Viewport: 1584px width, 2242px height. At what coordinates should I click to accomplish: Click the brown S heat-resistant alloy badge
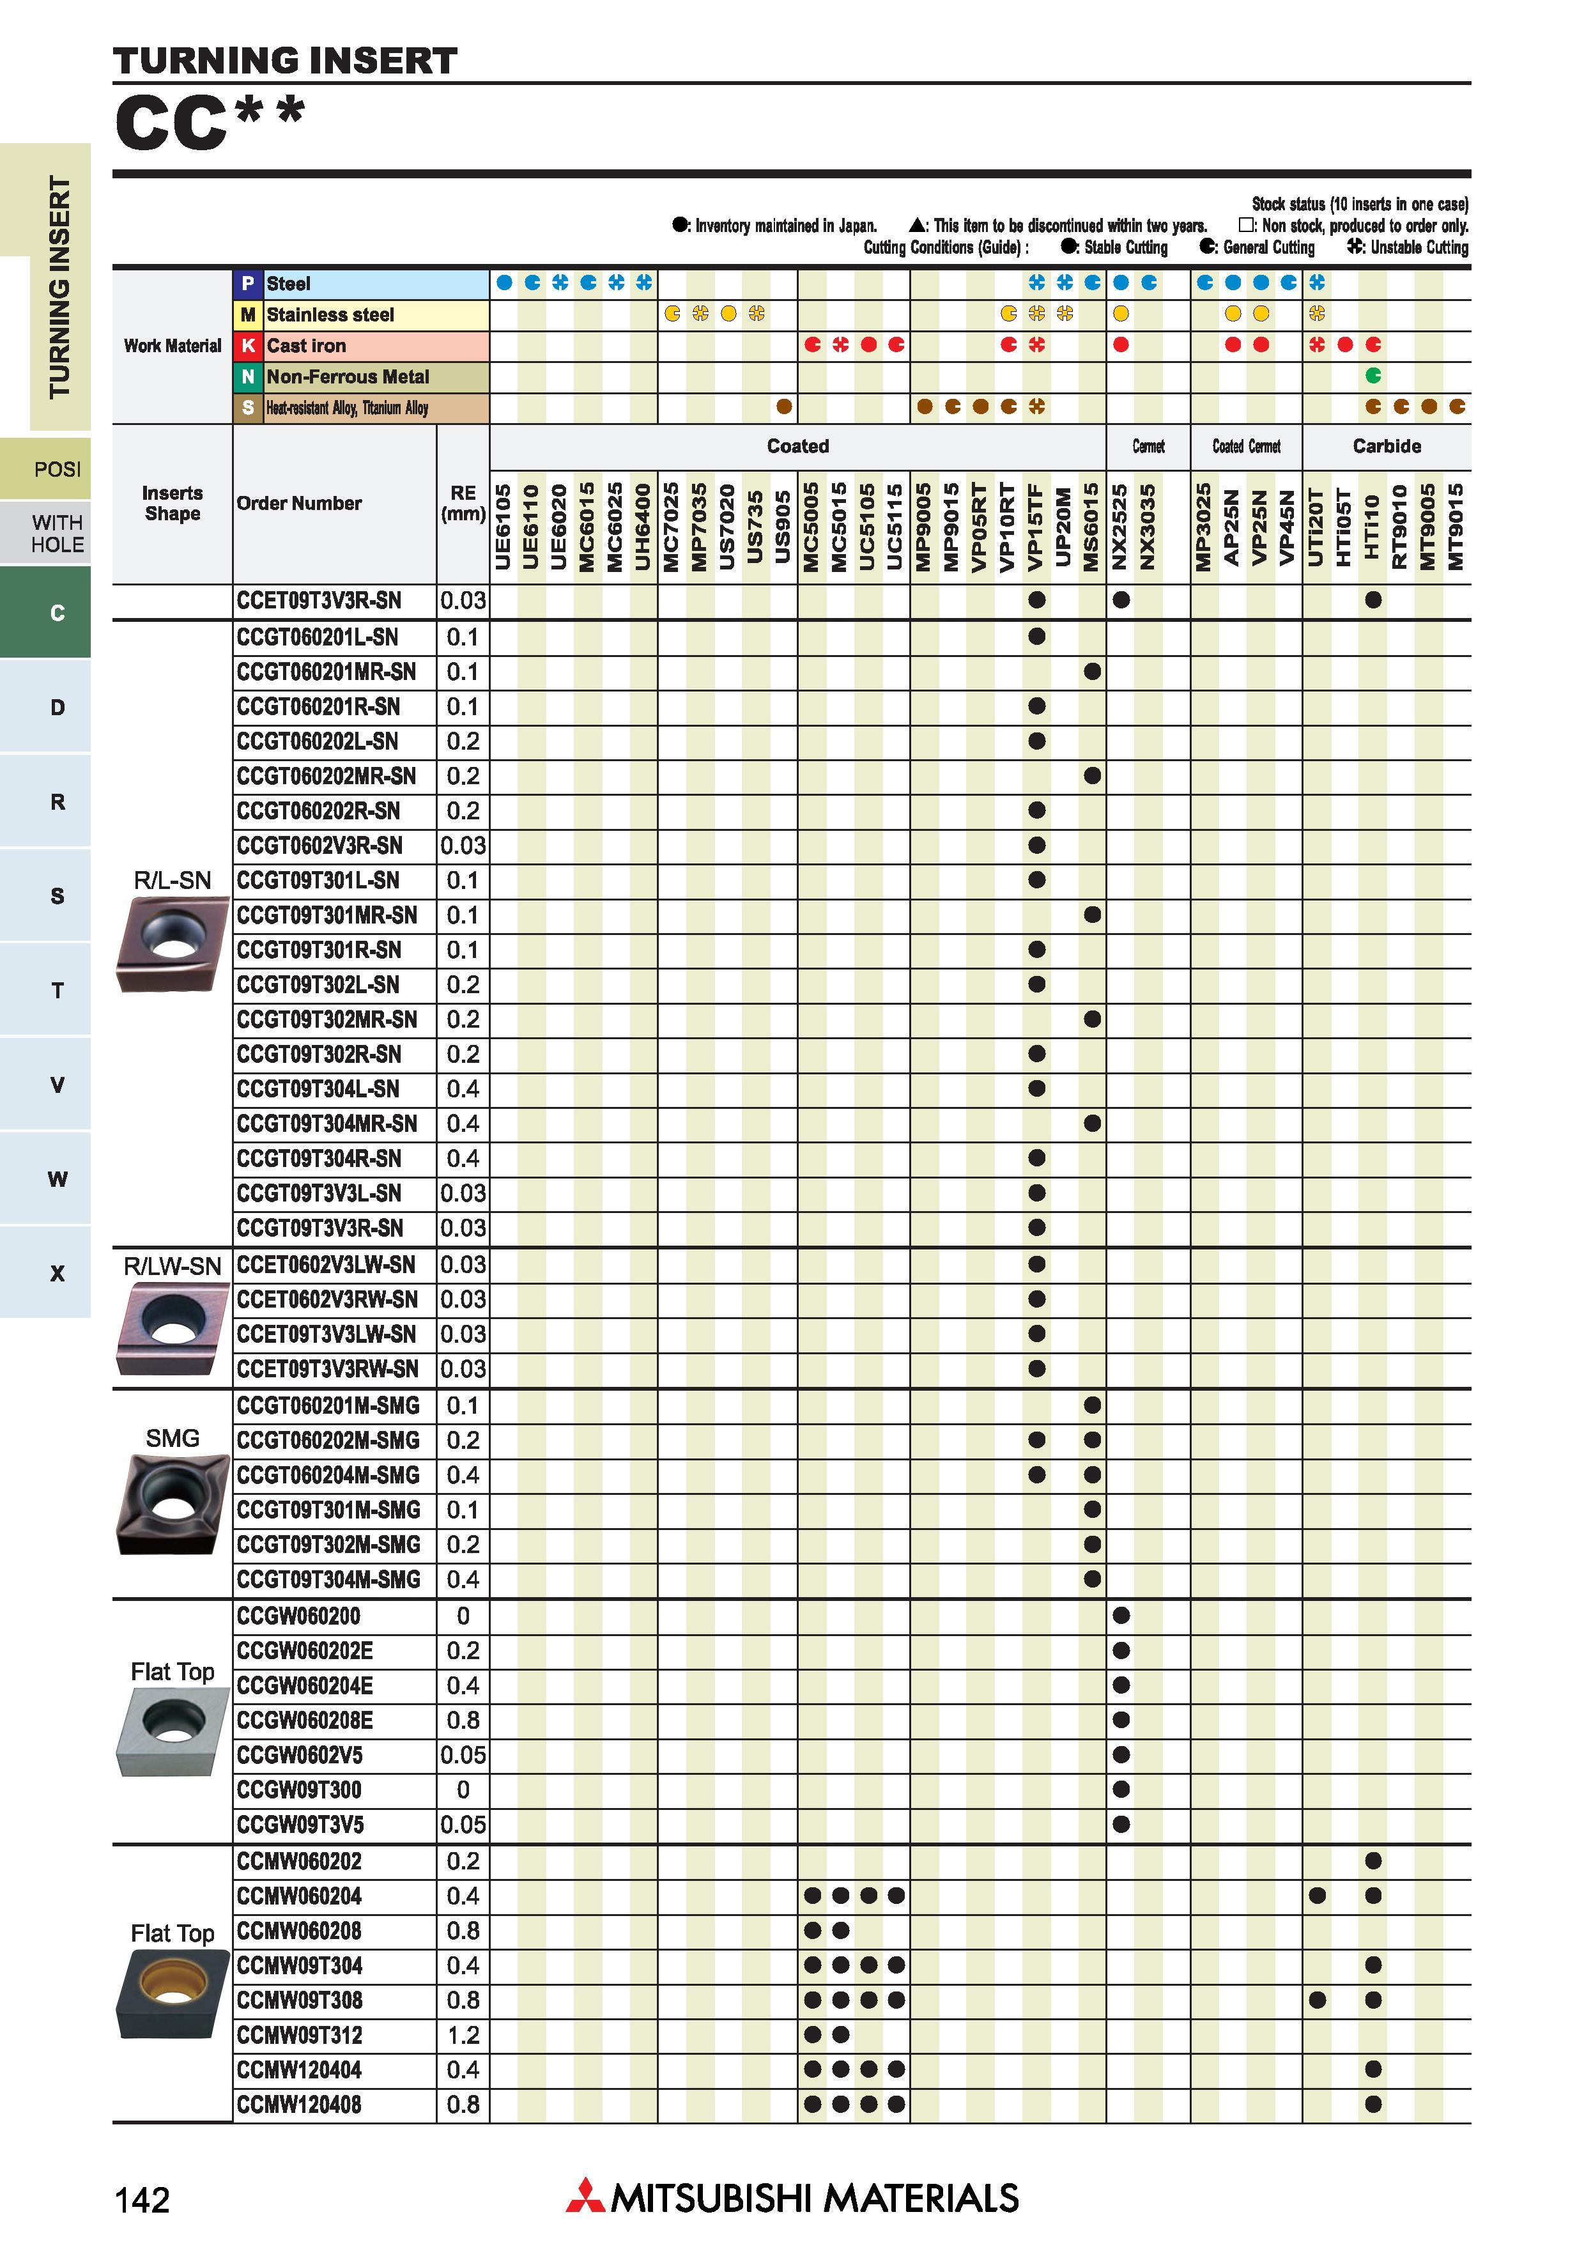[x=248, y=408]
